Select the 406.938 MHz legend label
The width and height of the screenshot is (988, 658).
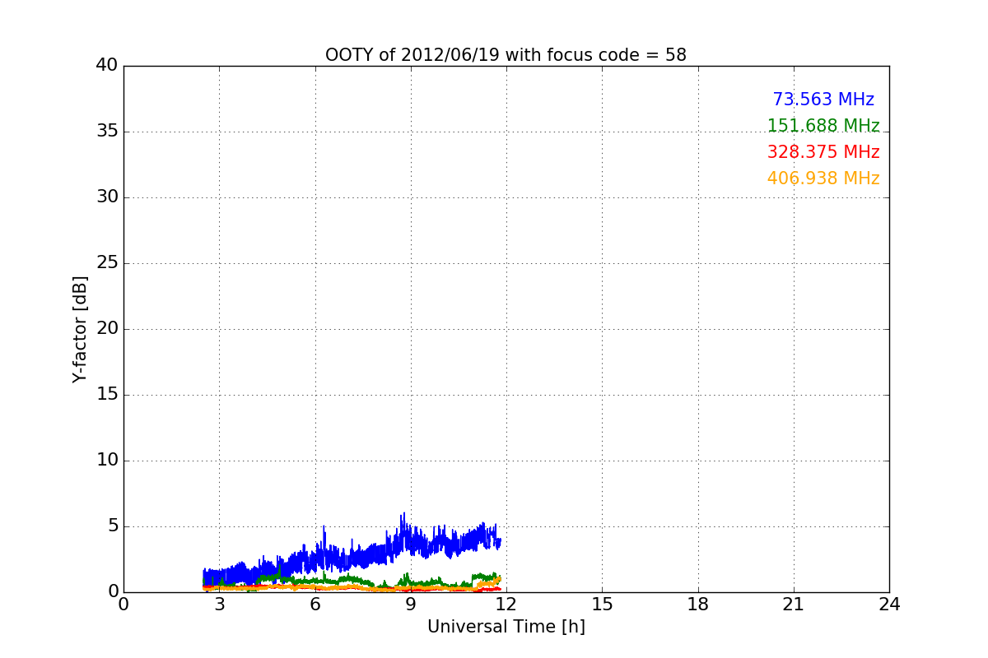pyautogui.click(x=823, y=178)
